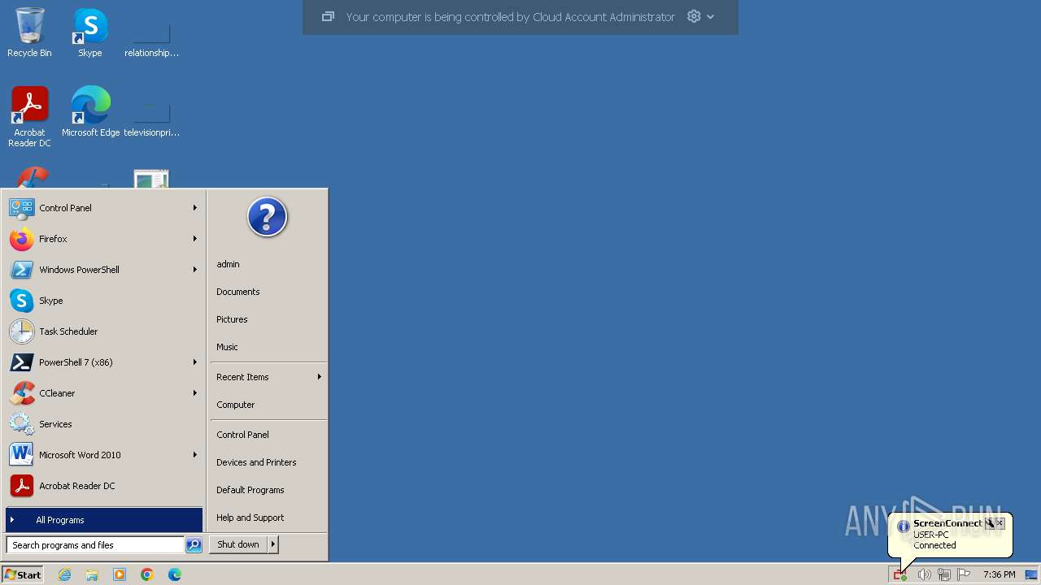Click the network tray icon
The image size is (1041, 585).
click(x=944, y=574)
